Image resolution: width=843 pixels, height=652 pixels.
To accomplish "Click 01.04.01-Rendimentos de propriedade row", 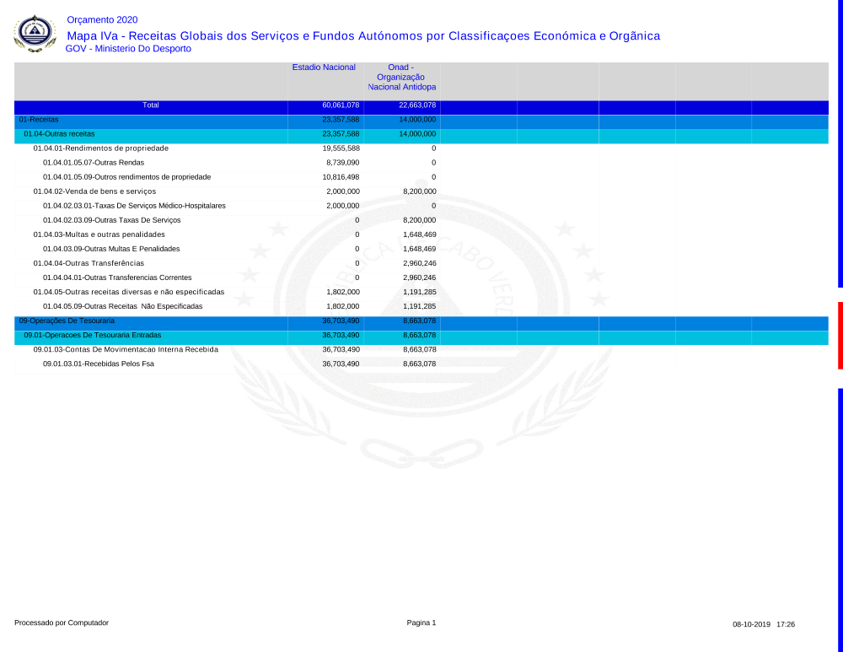I will pyautogui.click(x=100, y=148).
